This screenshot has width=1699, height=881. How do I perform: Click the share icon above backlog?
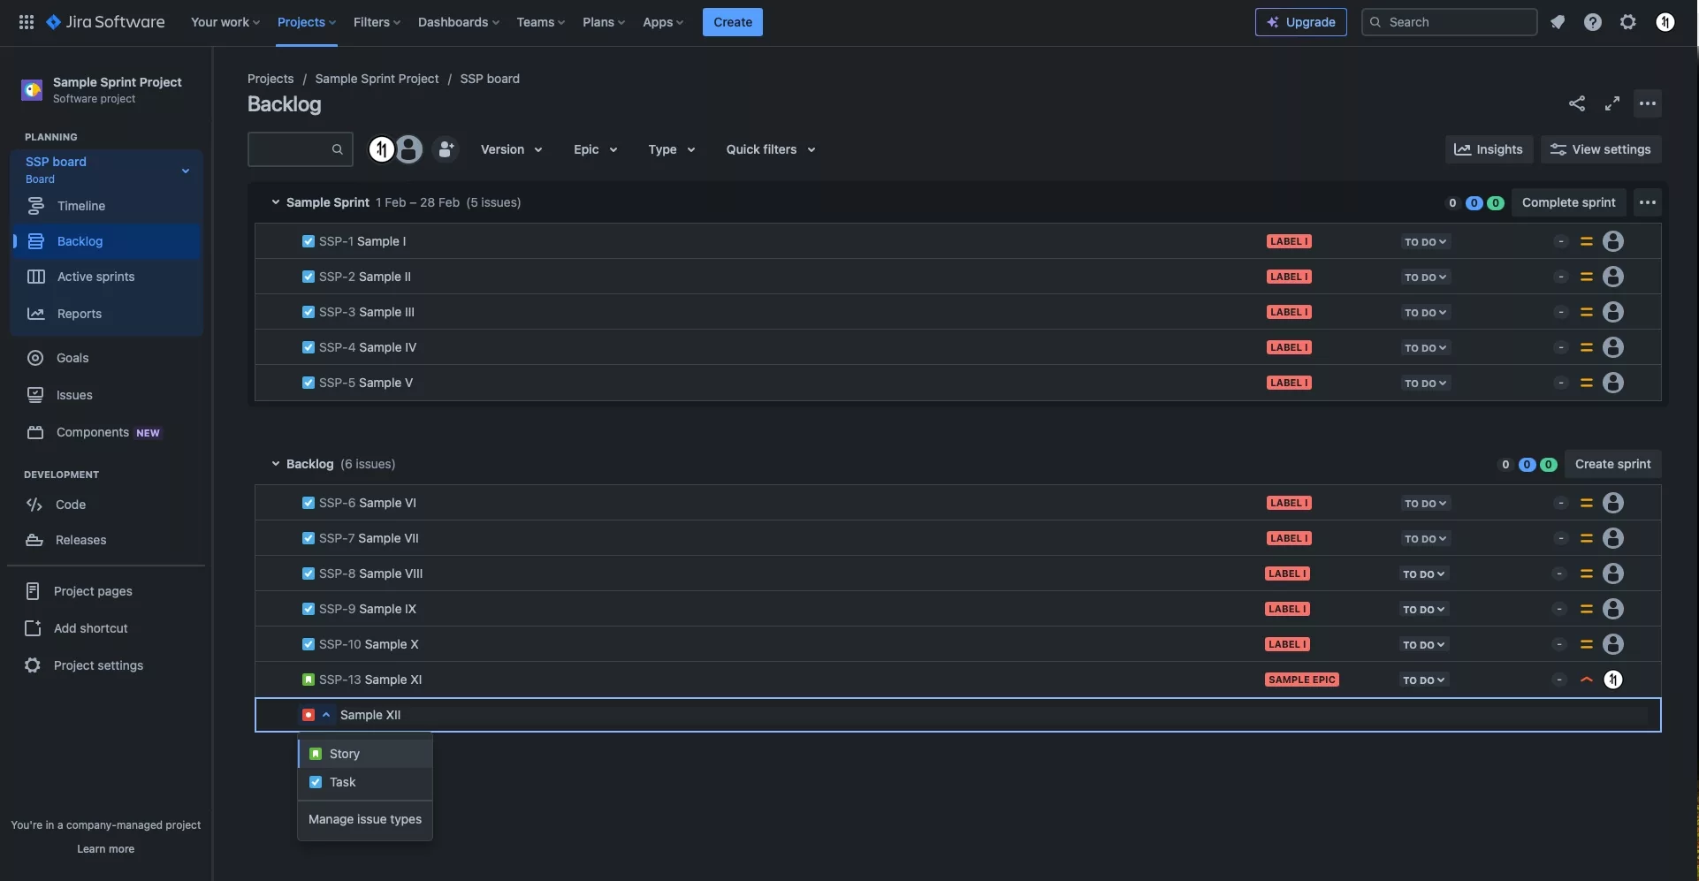point(1577,103)
